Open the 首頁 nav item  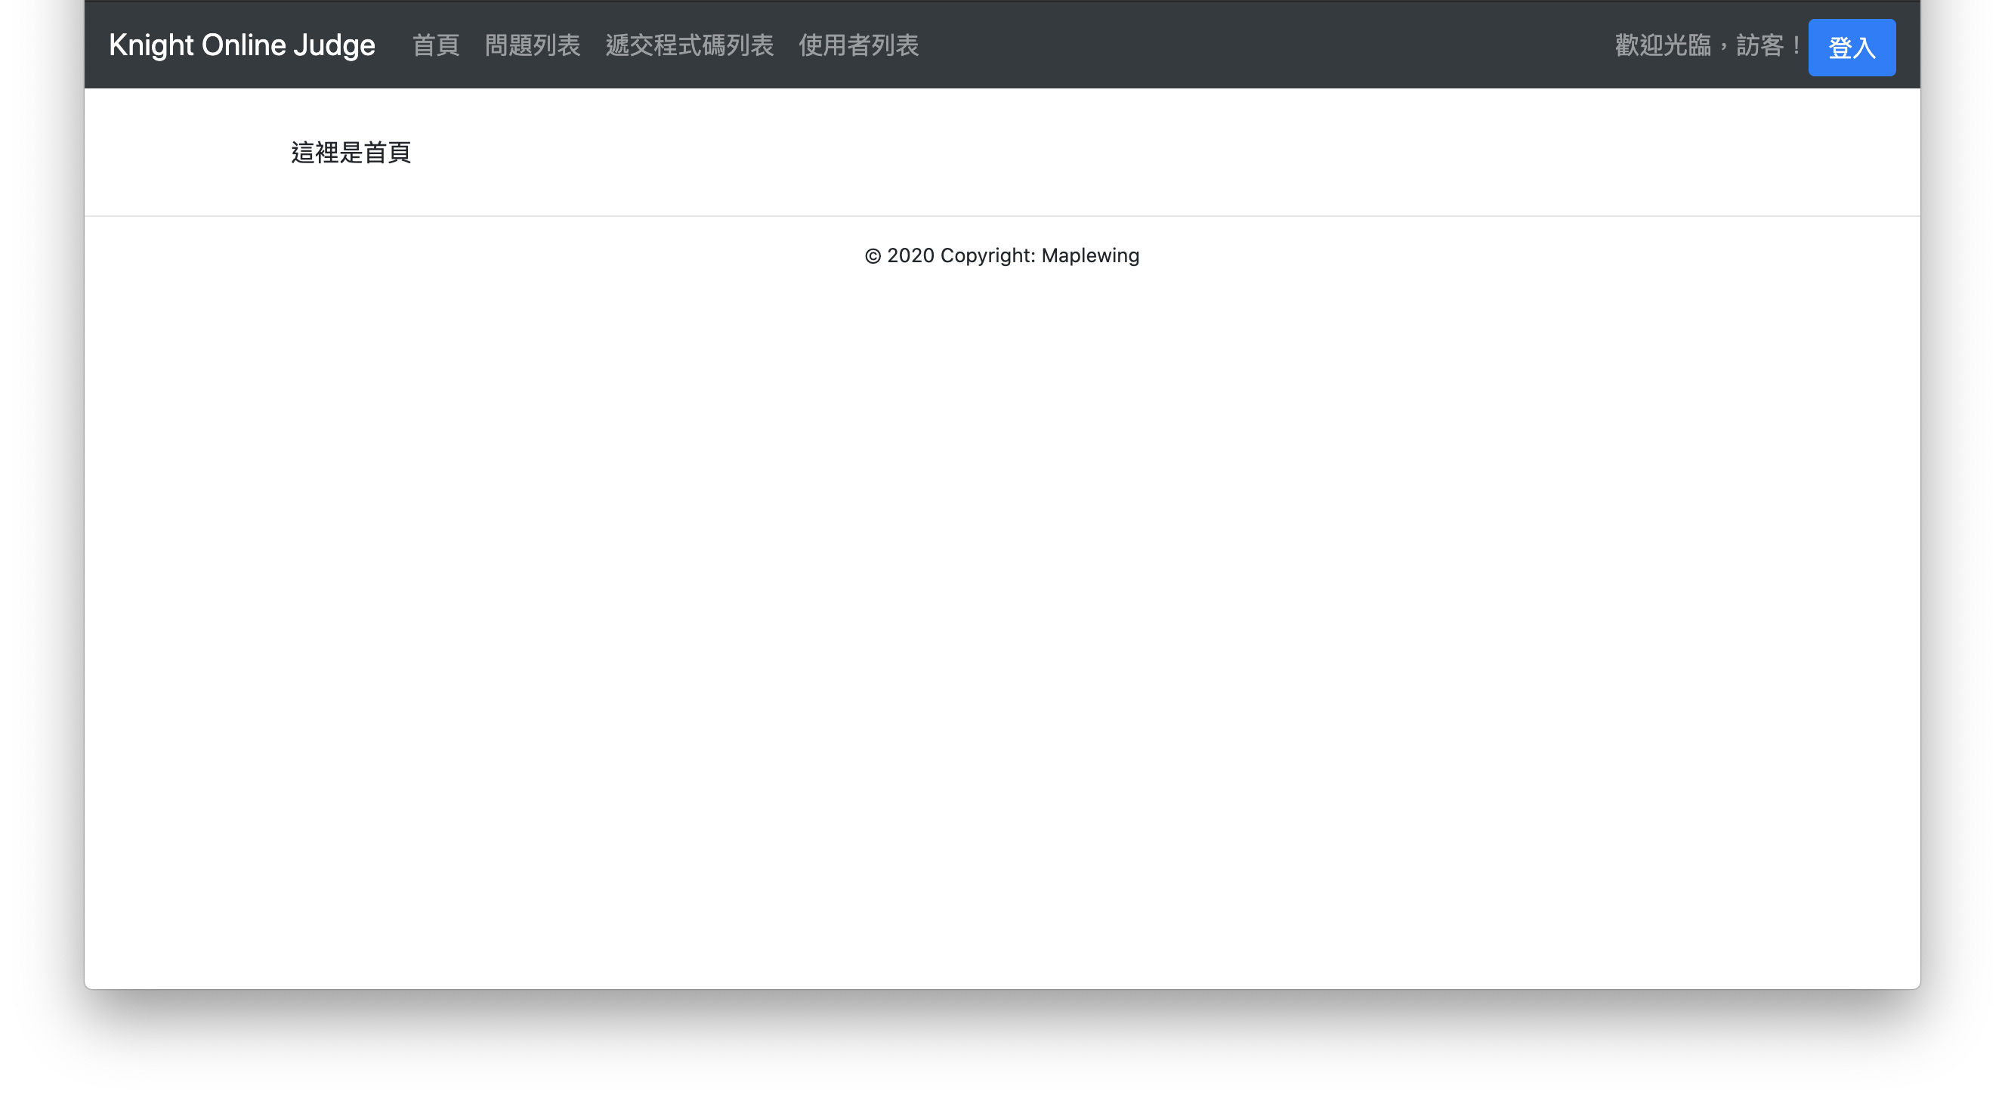tap(436, 45)
